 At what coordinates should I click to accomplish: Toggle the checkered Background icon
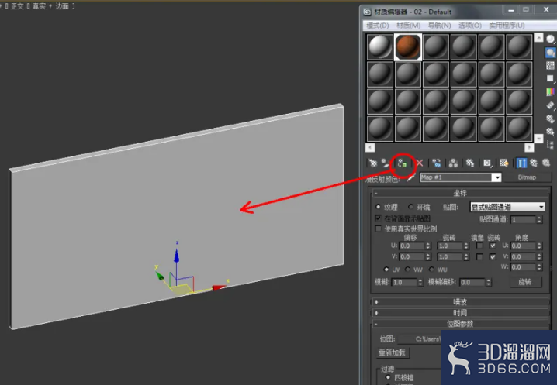tap(550, 65)
